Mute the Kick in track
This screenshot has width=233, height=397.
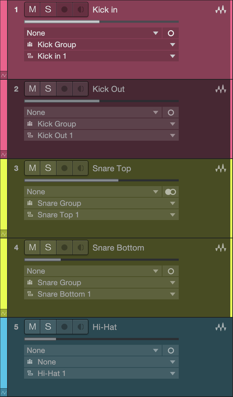pos(33,9)
